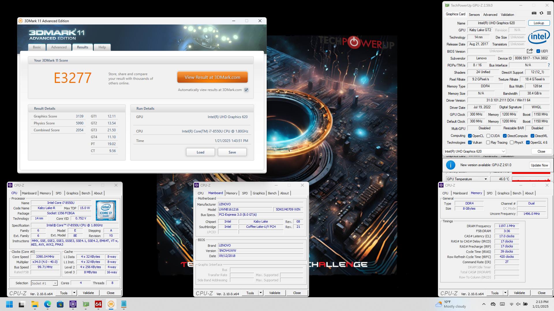The height and width of the screenshot is (311, 554).
Task: Open the Validation tab in GPU-Z
Action: click(x=507, y=15)
